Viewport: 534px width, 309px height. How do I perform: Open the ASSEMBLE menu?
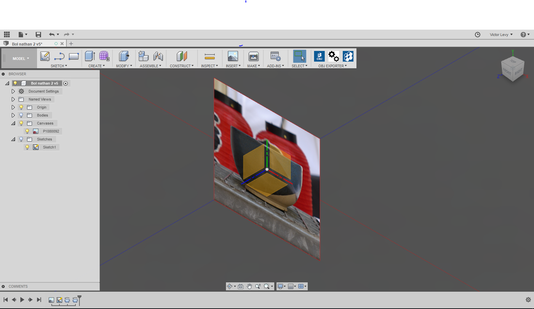coord(150,66)
